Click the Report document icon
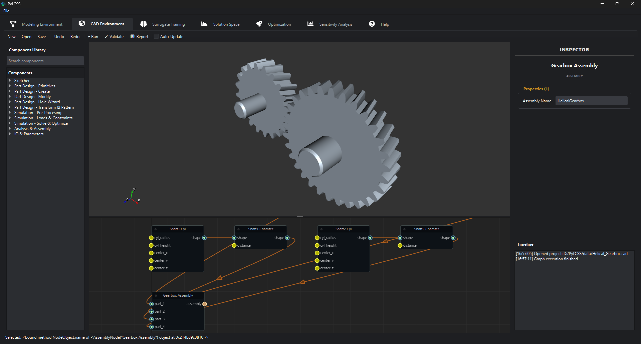The width and height of the screenshot is (641, 344). pyautogui.click(x=133, y=37)
